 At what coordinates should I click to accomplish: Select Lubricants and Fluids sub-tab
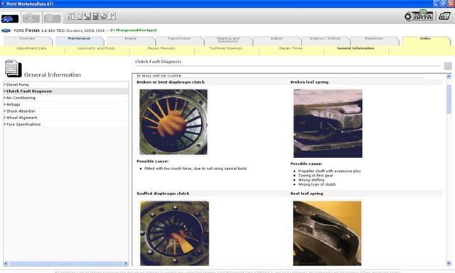tap(97, 48)
